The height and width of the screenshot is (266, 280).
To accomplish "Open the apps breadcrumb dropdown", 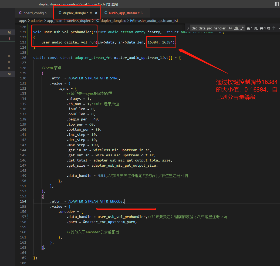I will click(x=23, y=21).
